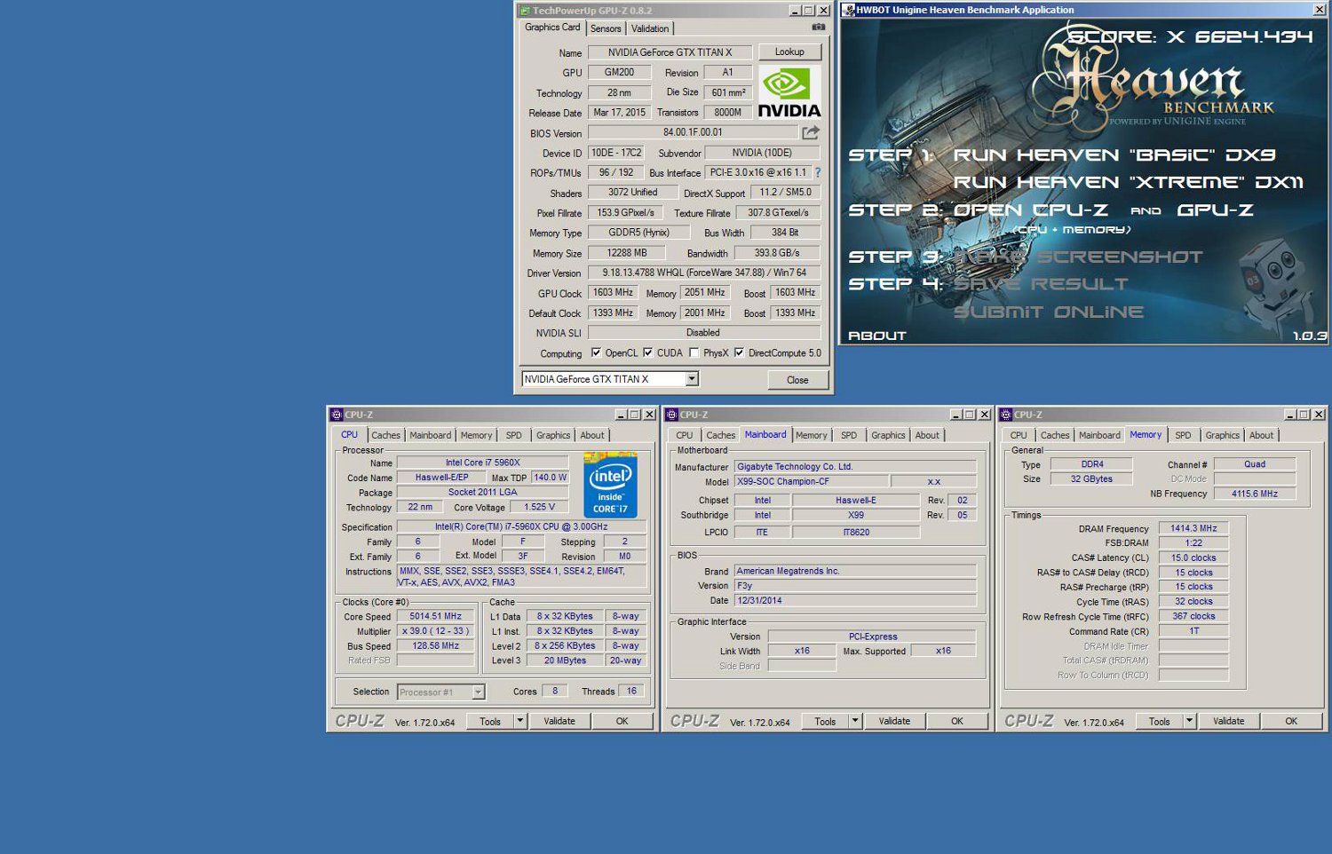
Task: Open SPD tab in first CPU-Z window
Action: click(514, 435)
